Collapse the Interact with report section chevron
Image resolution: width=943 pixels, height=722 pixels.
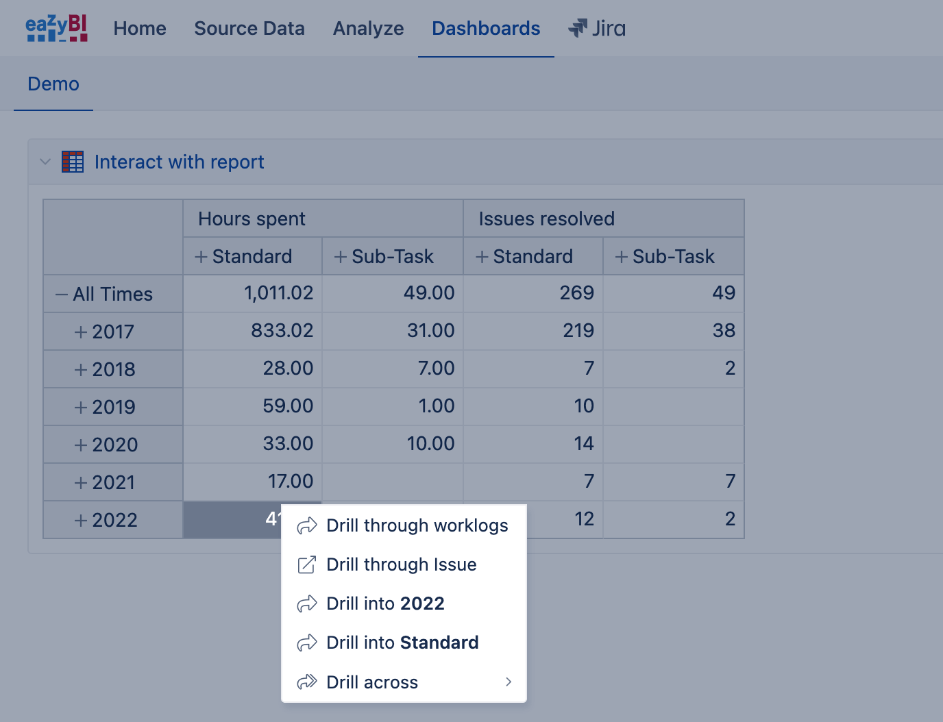(45, 162)
